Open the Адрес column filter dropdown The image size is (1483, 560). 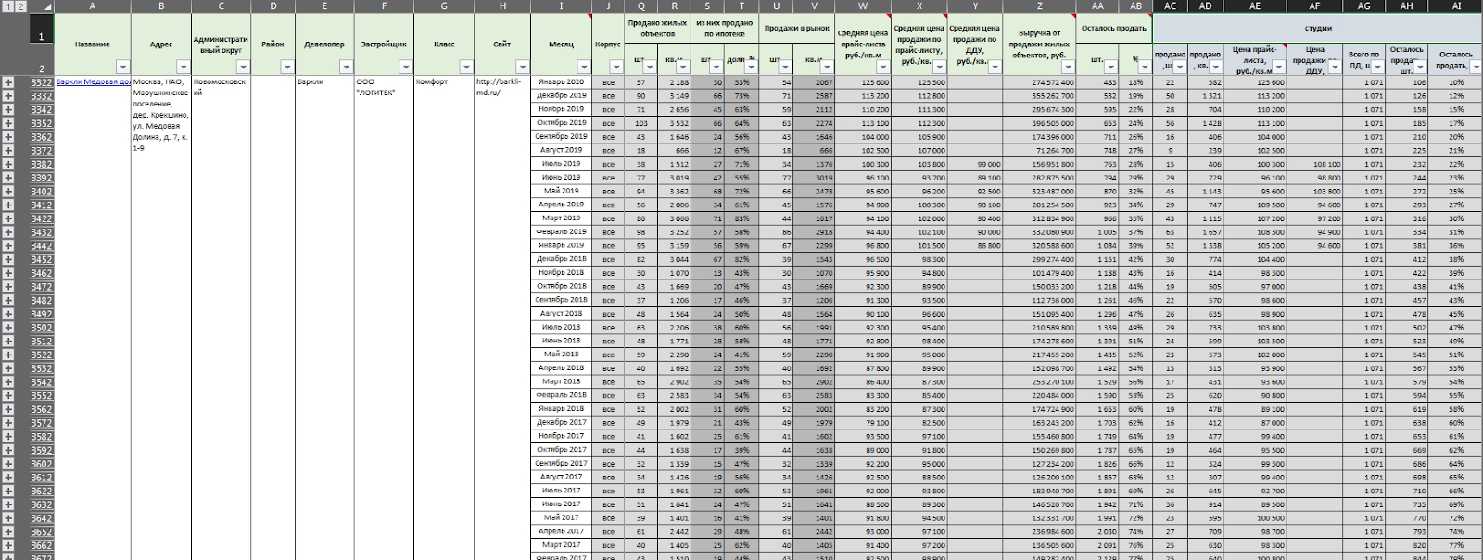pyautogui.click(x=184, y=68)
